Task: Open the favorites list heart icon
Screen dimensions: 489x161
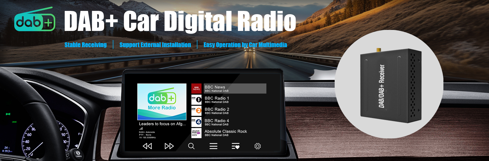Action: click(x=236, y=146)
